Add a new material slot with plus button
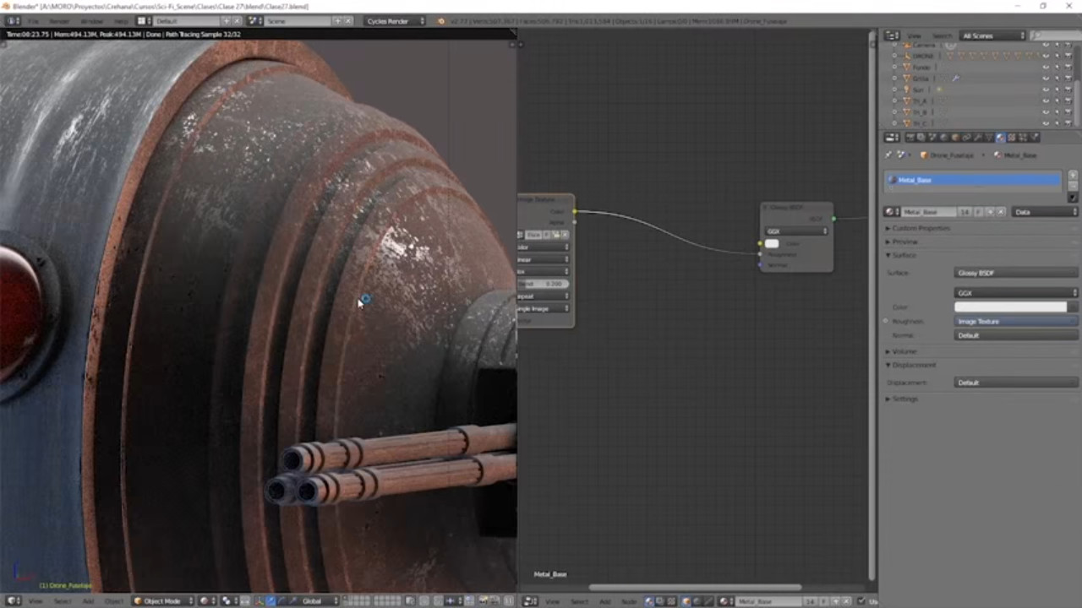 [1073, 175]
